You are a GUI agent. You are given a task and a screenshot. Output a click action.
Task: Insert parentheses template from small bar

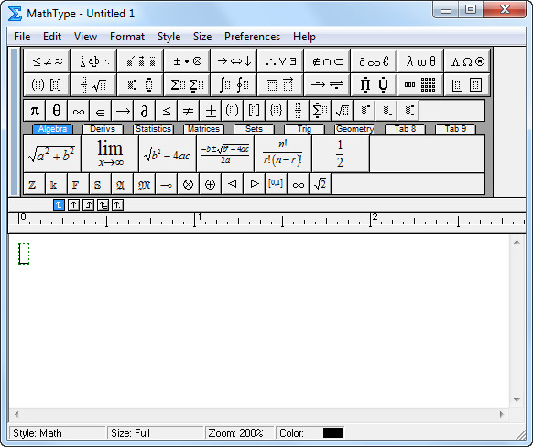point(233,111)
